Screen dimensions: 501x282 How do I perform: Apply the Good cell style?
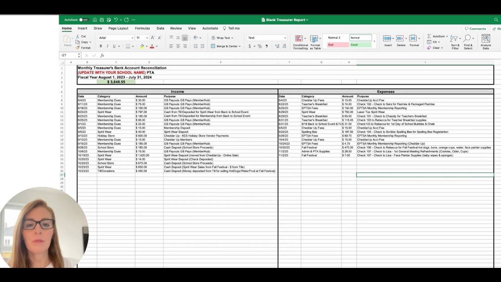coord(360,45)
